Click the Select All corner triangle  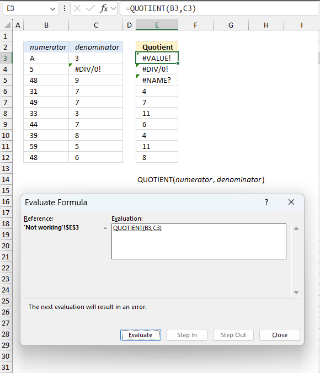click(7, 25)
